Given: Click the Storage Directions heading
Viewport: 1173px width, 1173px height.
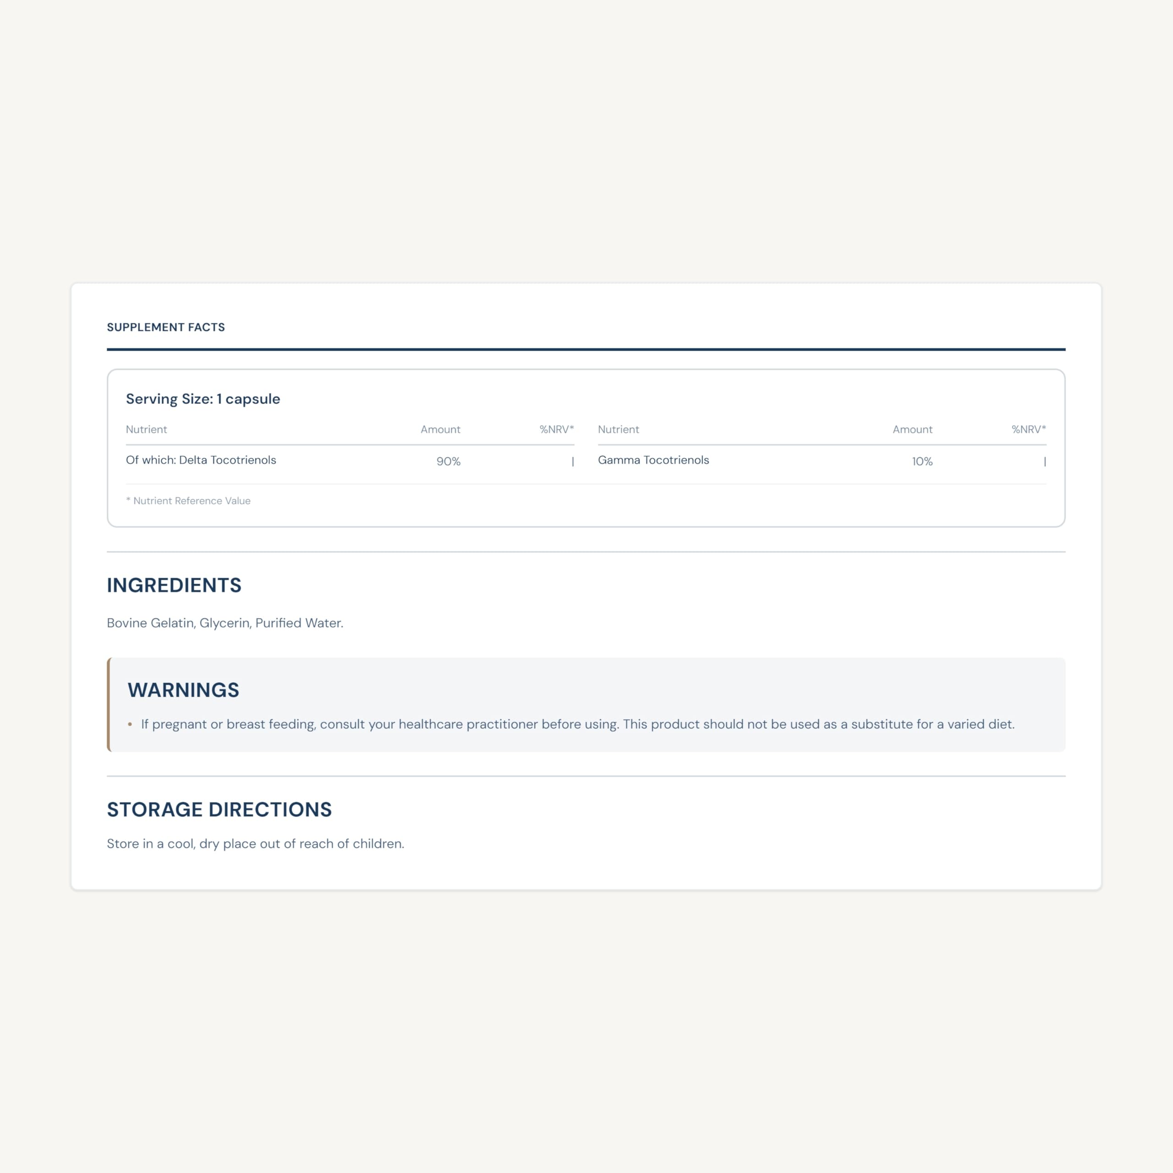Looking at the screenshot, I should pyautogui.click(x=219, y=809).
